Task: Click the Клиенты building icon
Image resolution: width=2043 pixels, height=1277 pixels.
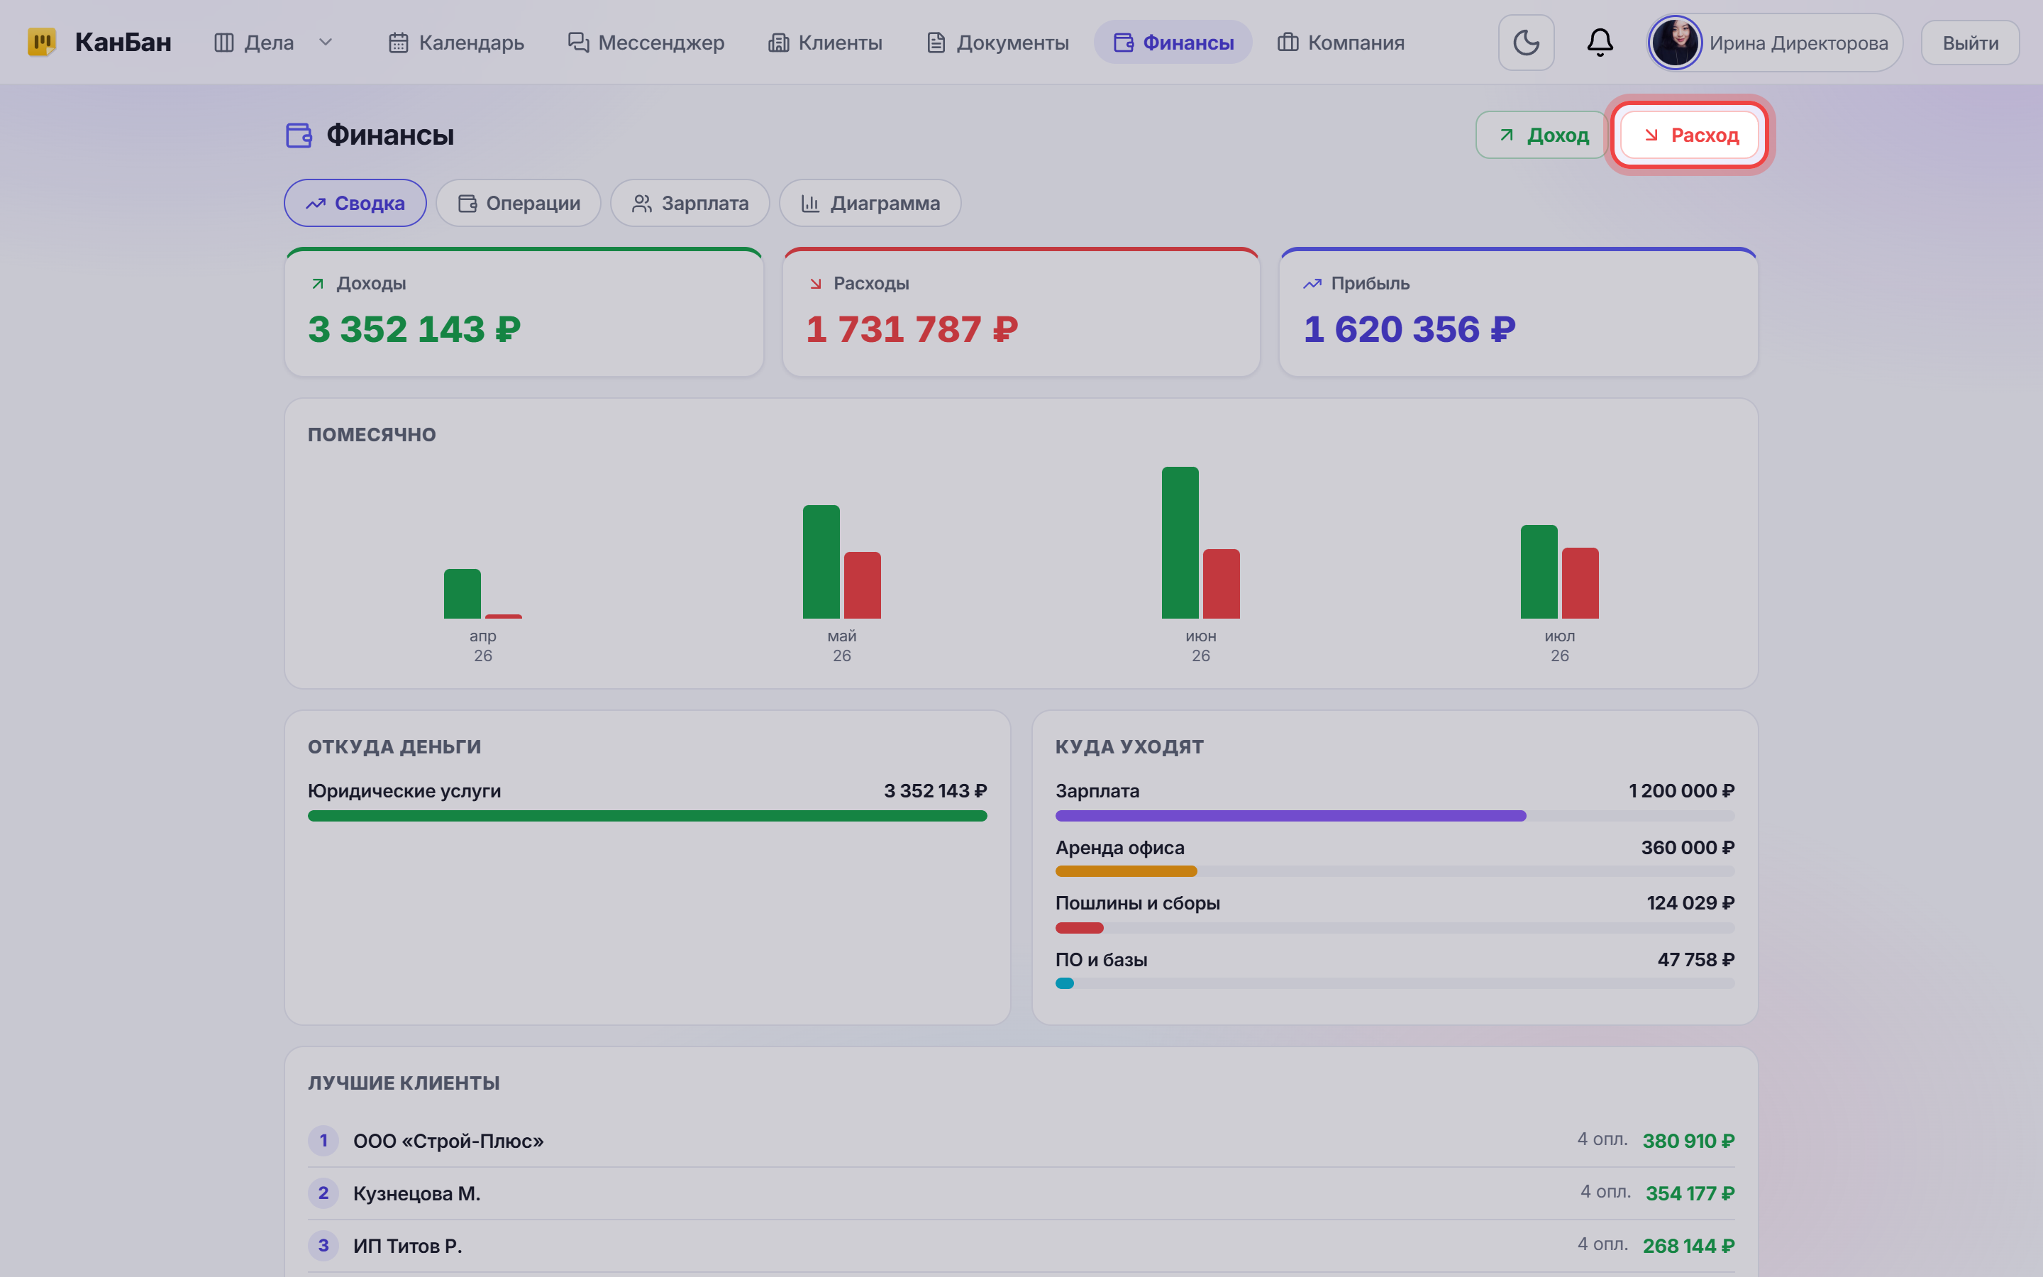Action: (778, 43)
